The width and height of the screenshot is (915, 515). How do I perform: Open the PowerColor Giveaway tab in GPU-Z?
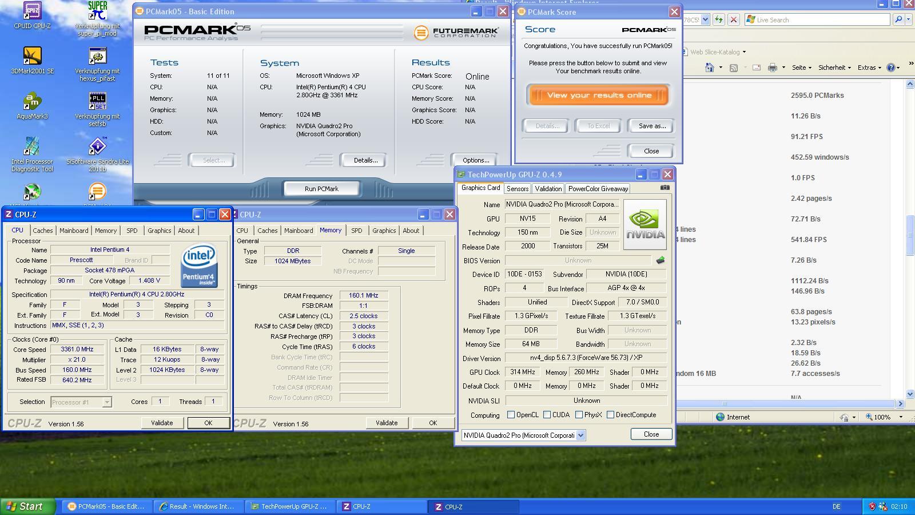coord(598,188)
